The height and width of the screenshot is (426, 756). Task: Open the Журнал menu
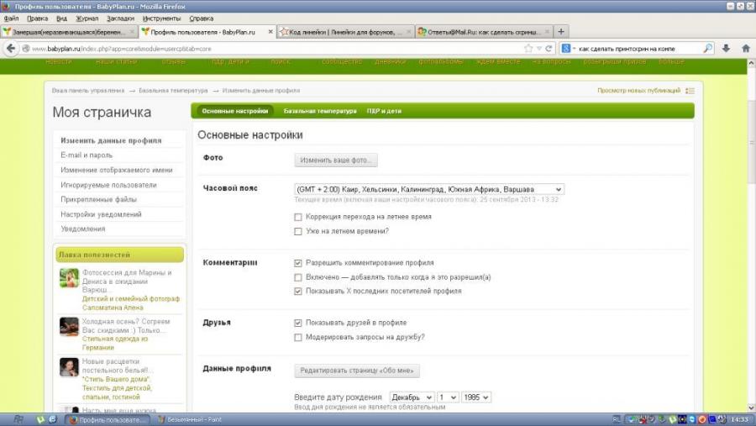(87, 18)
